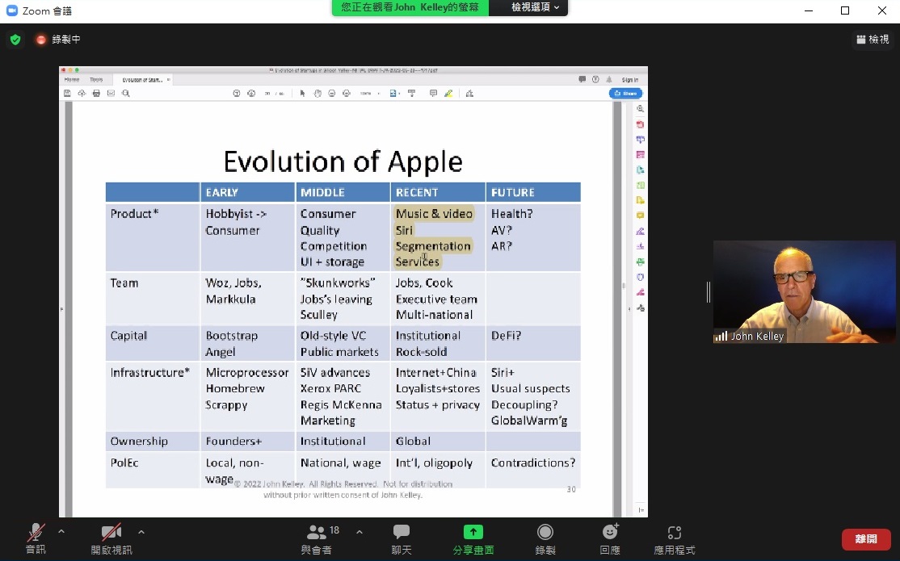Click the Home tab in shared PDF viewer
The height and width of the screenshot is (561, 900).
point(72,80)
